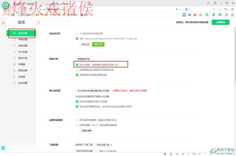The width and height of the screenshot is (236, 156).
Task: Expand the gamepad extension dropdown arrow
Action: [x=223, y=15]
